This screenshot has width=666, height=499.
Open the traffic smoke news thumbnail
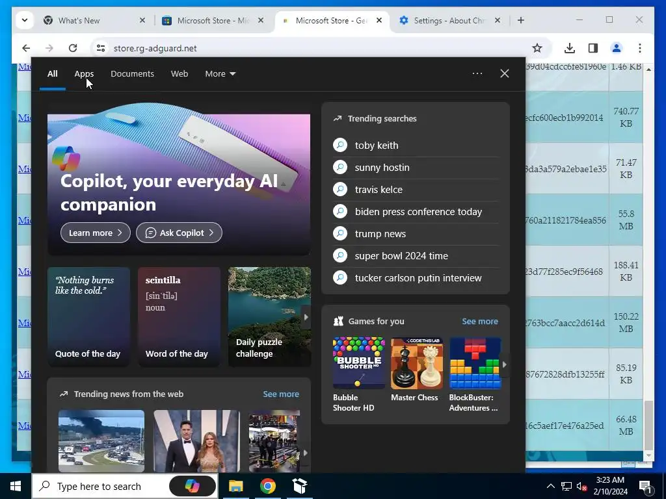click(x=101, y=441)
